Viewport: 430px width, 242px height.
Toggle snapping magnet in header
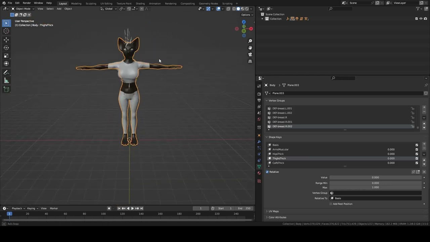coord(129,9)
